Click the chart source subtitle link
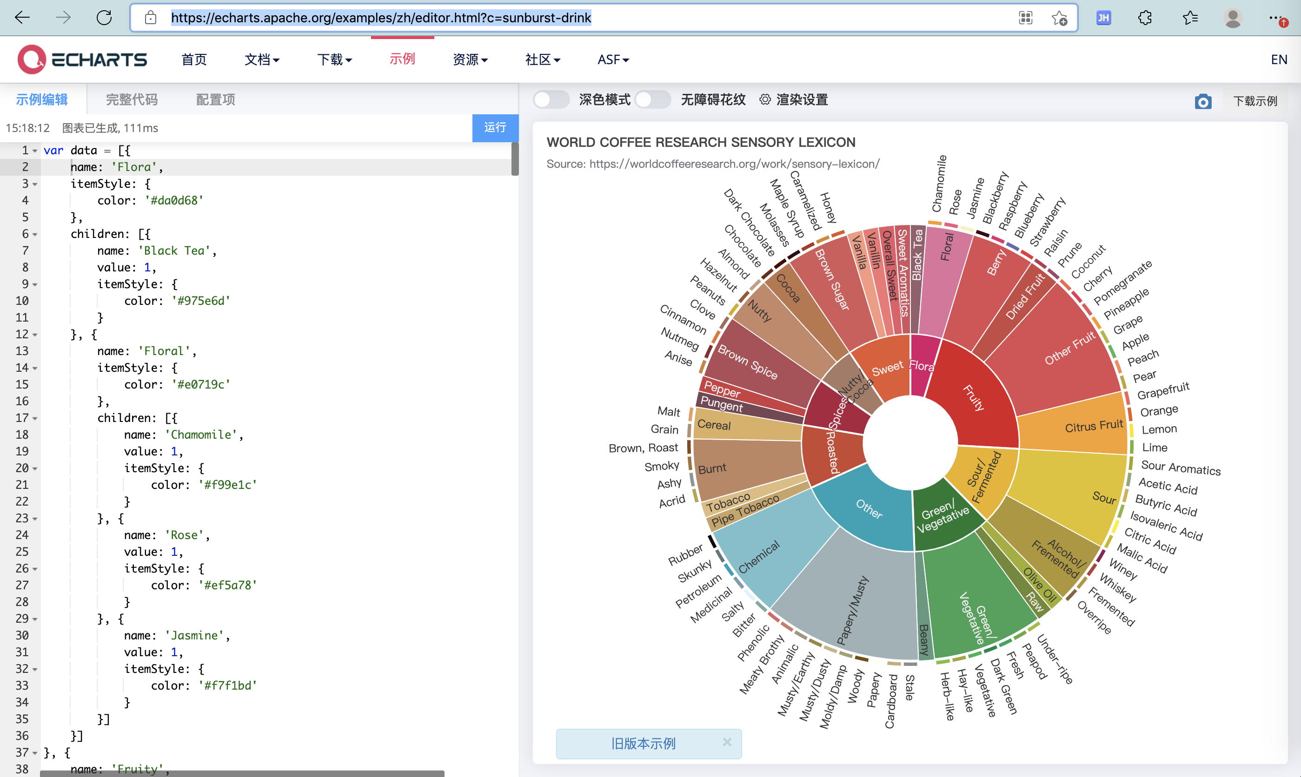The width and height of the screenshot is (1301, 777). 713,164
